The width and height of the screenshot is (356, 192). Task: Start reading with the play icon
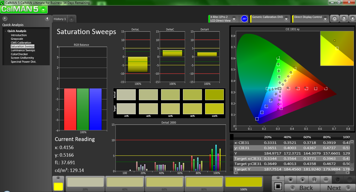[x=302, y=180]
